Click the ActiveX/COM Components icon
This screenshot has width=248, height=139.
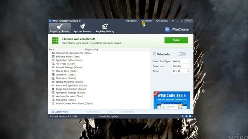[x=53, y=53]
